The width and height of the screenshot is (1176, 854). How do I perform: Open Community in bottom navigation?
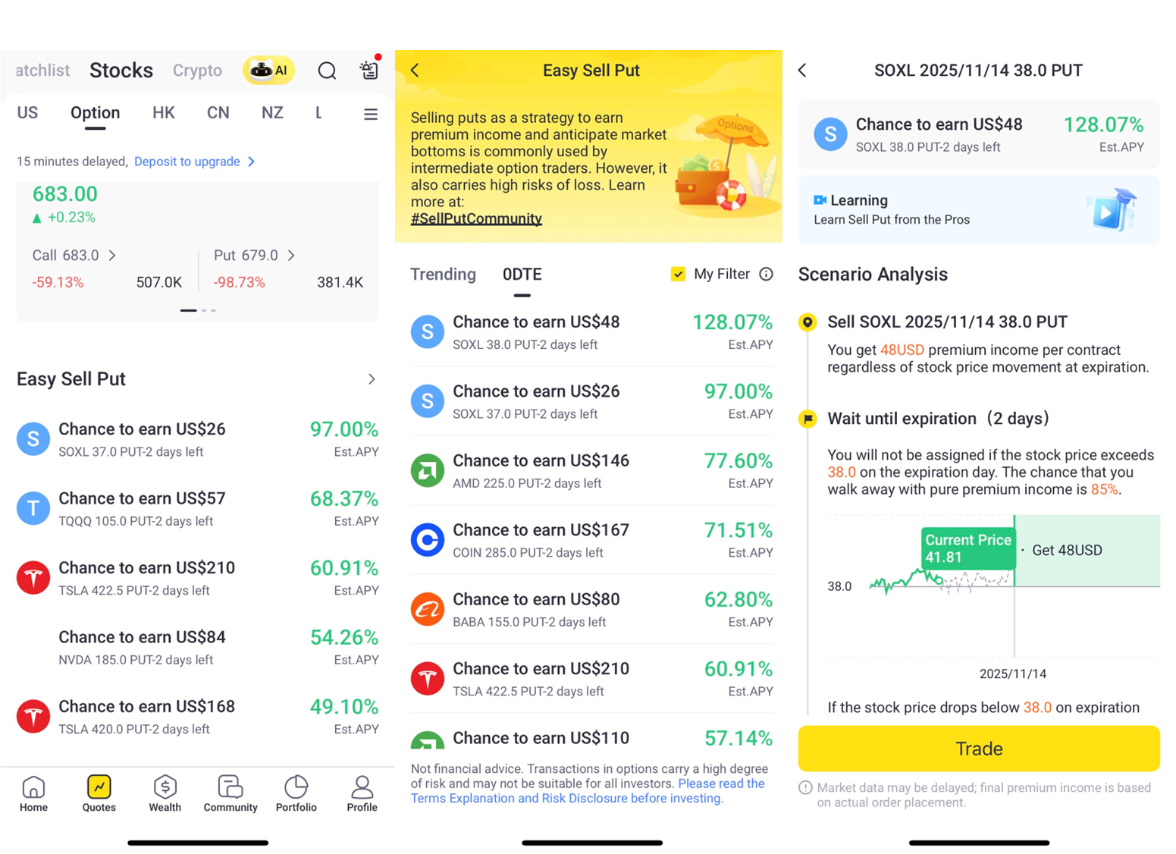tap(230, 794)
